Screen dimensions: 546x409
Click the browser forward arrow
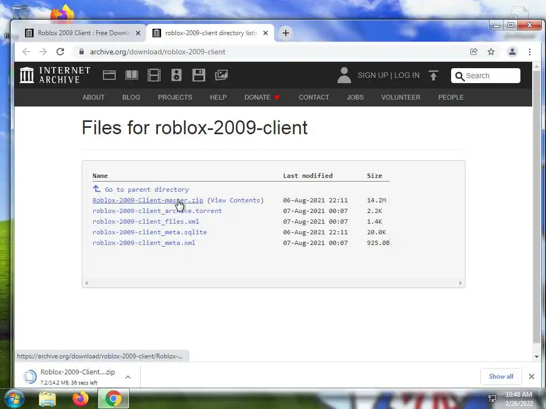coord(43,52)
